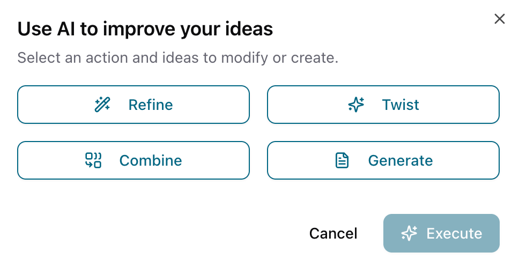Click the "Combine" text label
Image resolution: width=519 pixels, height=267 pixels.
(151, 160)
